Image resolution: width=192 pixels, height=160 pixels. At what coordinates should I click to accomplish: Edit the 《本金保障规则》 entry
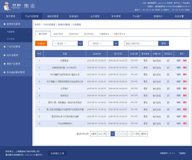179,124
